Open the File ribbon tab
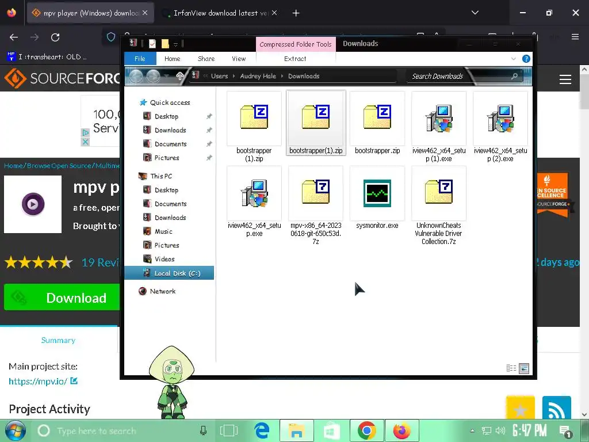The height and width of the screenshot is (442, 589). pyautogui.click(x=140, y=59)
